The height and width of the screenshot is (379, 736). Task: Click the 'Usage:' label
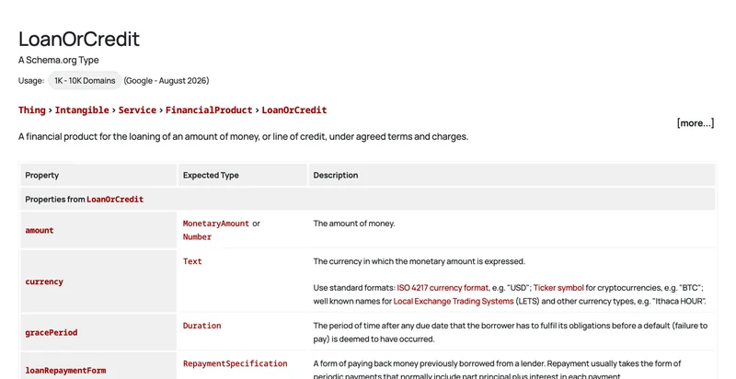pyautogui.click(x=31, y=81)
